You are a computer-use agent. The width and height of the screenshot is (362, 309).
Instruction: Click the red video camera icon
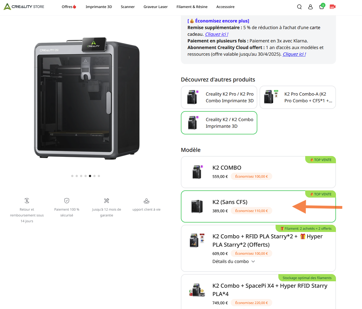pyautogui.click(x=333, y=7)
